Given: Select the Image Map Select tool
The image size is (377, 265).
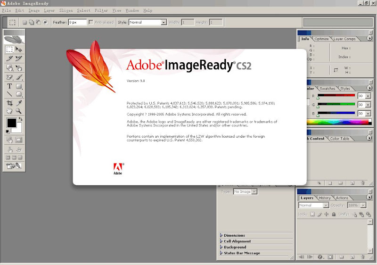Looking at the screenshot, I should point(19,68).
